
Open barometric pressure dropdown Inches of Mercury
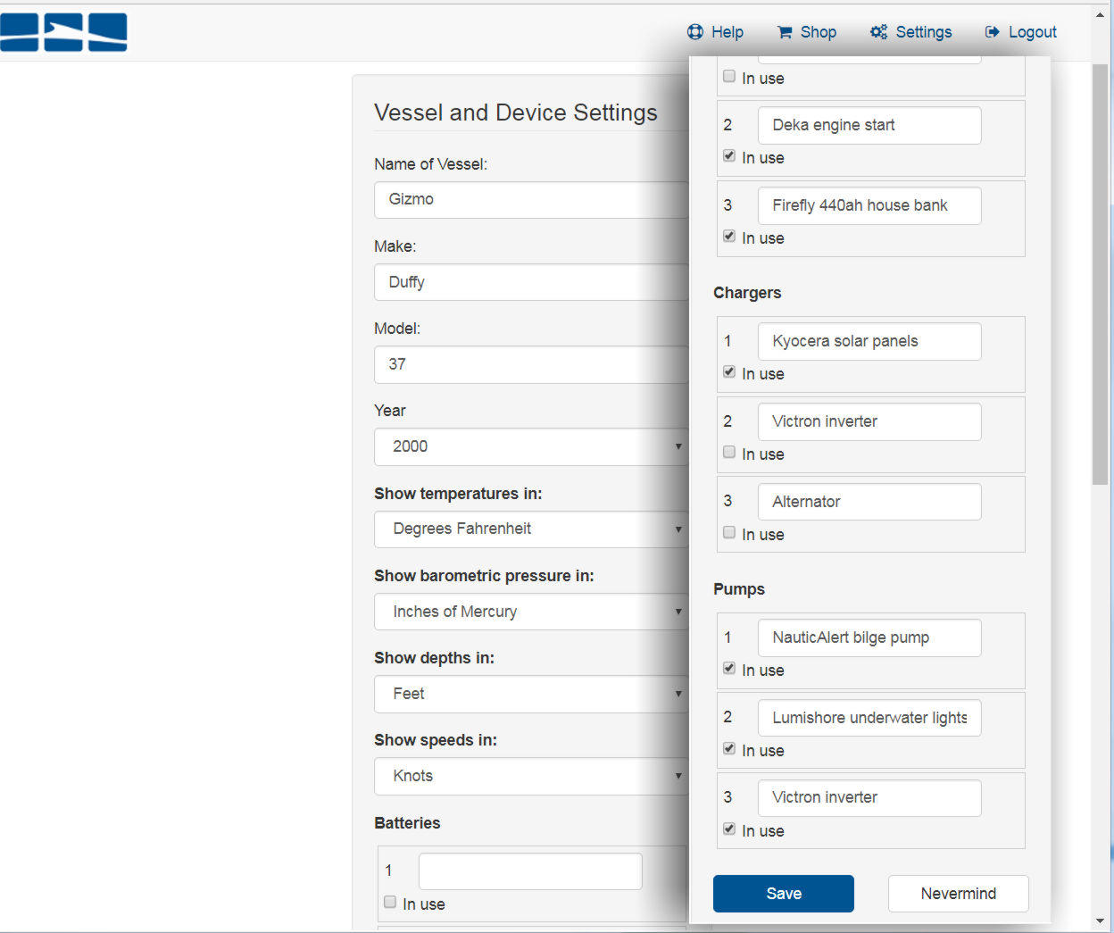(532, 612)
